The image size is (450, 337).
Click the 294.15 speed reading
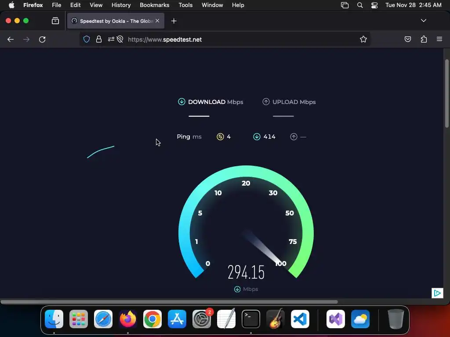246,272
